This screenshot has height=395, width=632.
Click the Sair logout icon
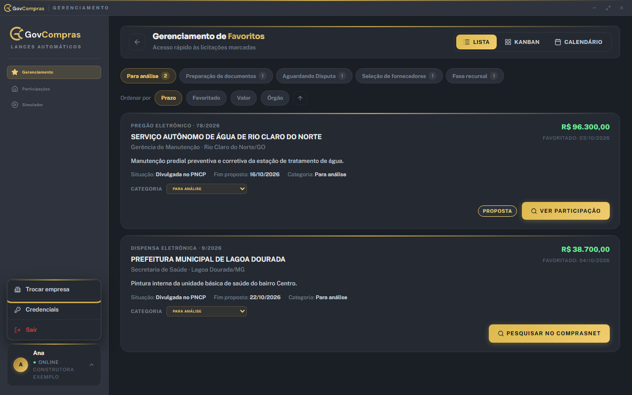tap(17, 330)
